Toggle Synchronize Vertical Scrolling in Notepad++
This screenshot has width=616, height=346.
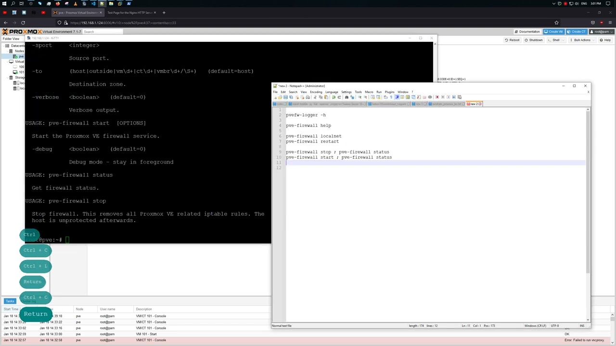(372, 97)
